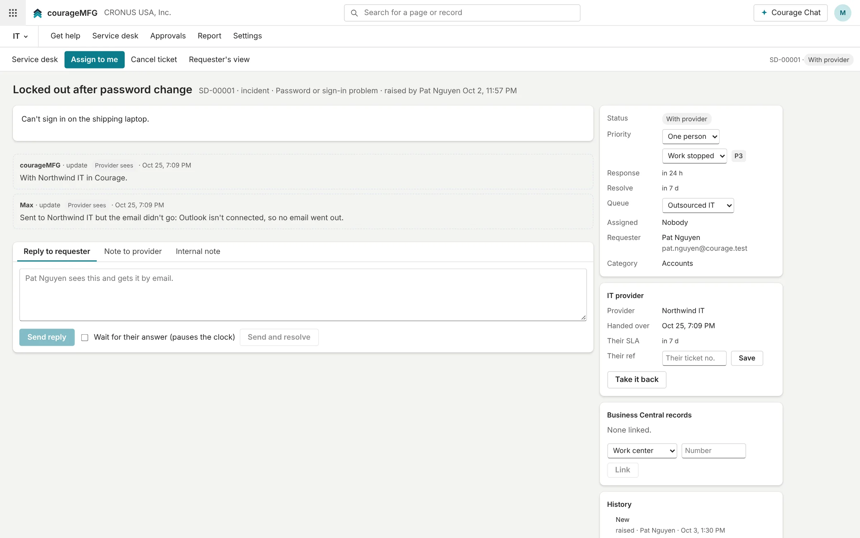Click Take it back button
Viewport: 860px width, 538px height.
tap(636, 379)
